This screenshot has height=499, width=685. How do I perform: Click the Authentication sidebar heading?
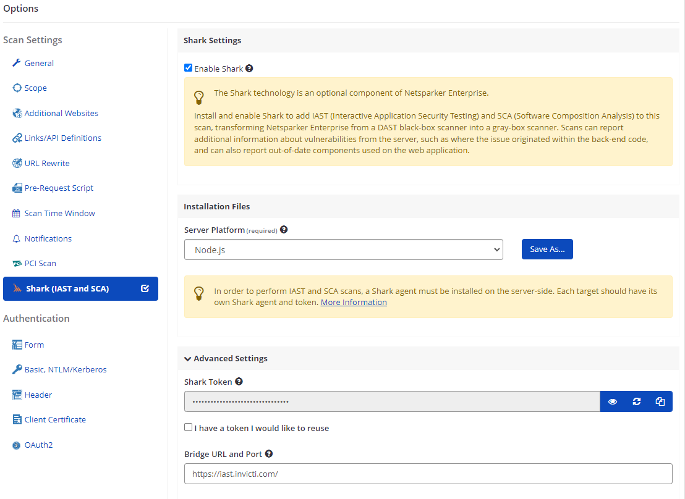pyautogui.click(x=36, y=318)
